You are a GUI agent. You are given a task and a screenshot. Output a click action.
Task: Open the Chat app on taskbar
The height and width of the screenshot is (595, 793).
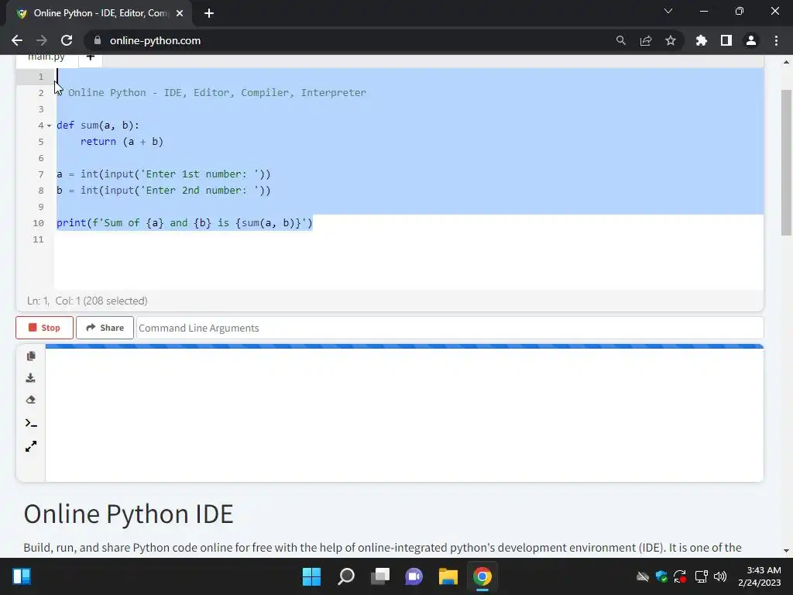414,576
